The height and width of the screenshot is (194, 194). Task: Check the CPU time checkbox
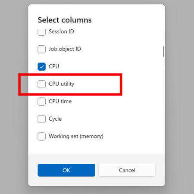click(x=41, y=101)
